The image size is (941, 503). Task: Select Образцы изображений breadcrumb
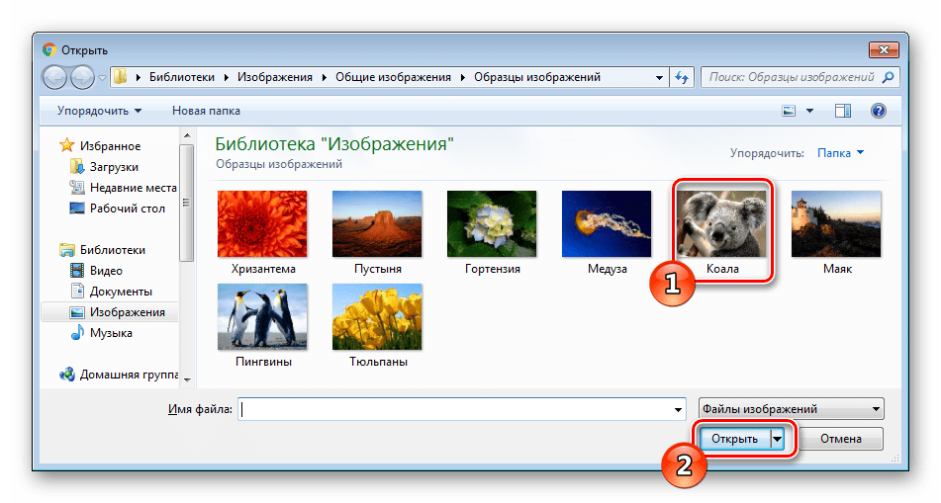tap(537, 77)
